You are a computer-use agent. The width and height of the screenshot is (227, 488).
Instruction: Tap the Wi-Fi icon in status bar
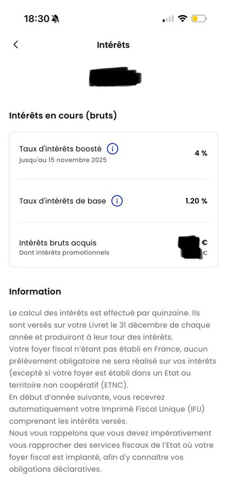[x=183, y=18]
